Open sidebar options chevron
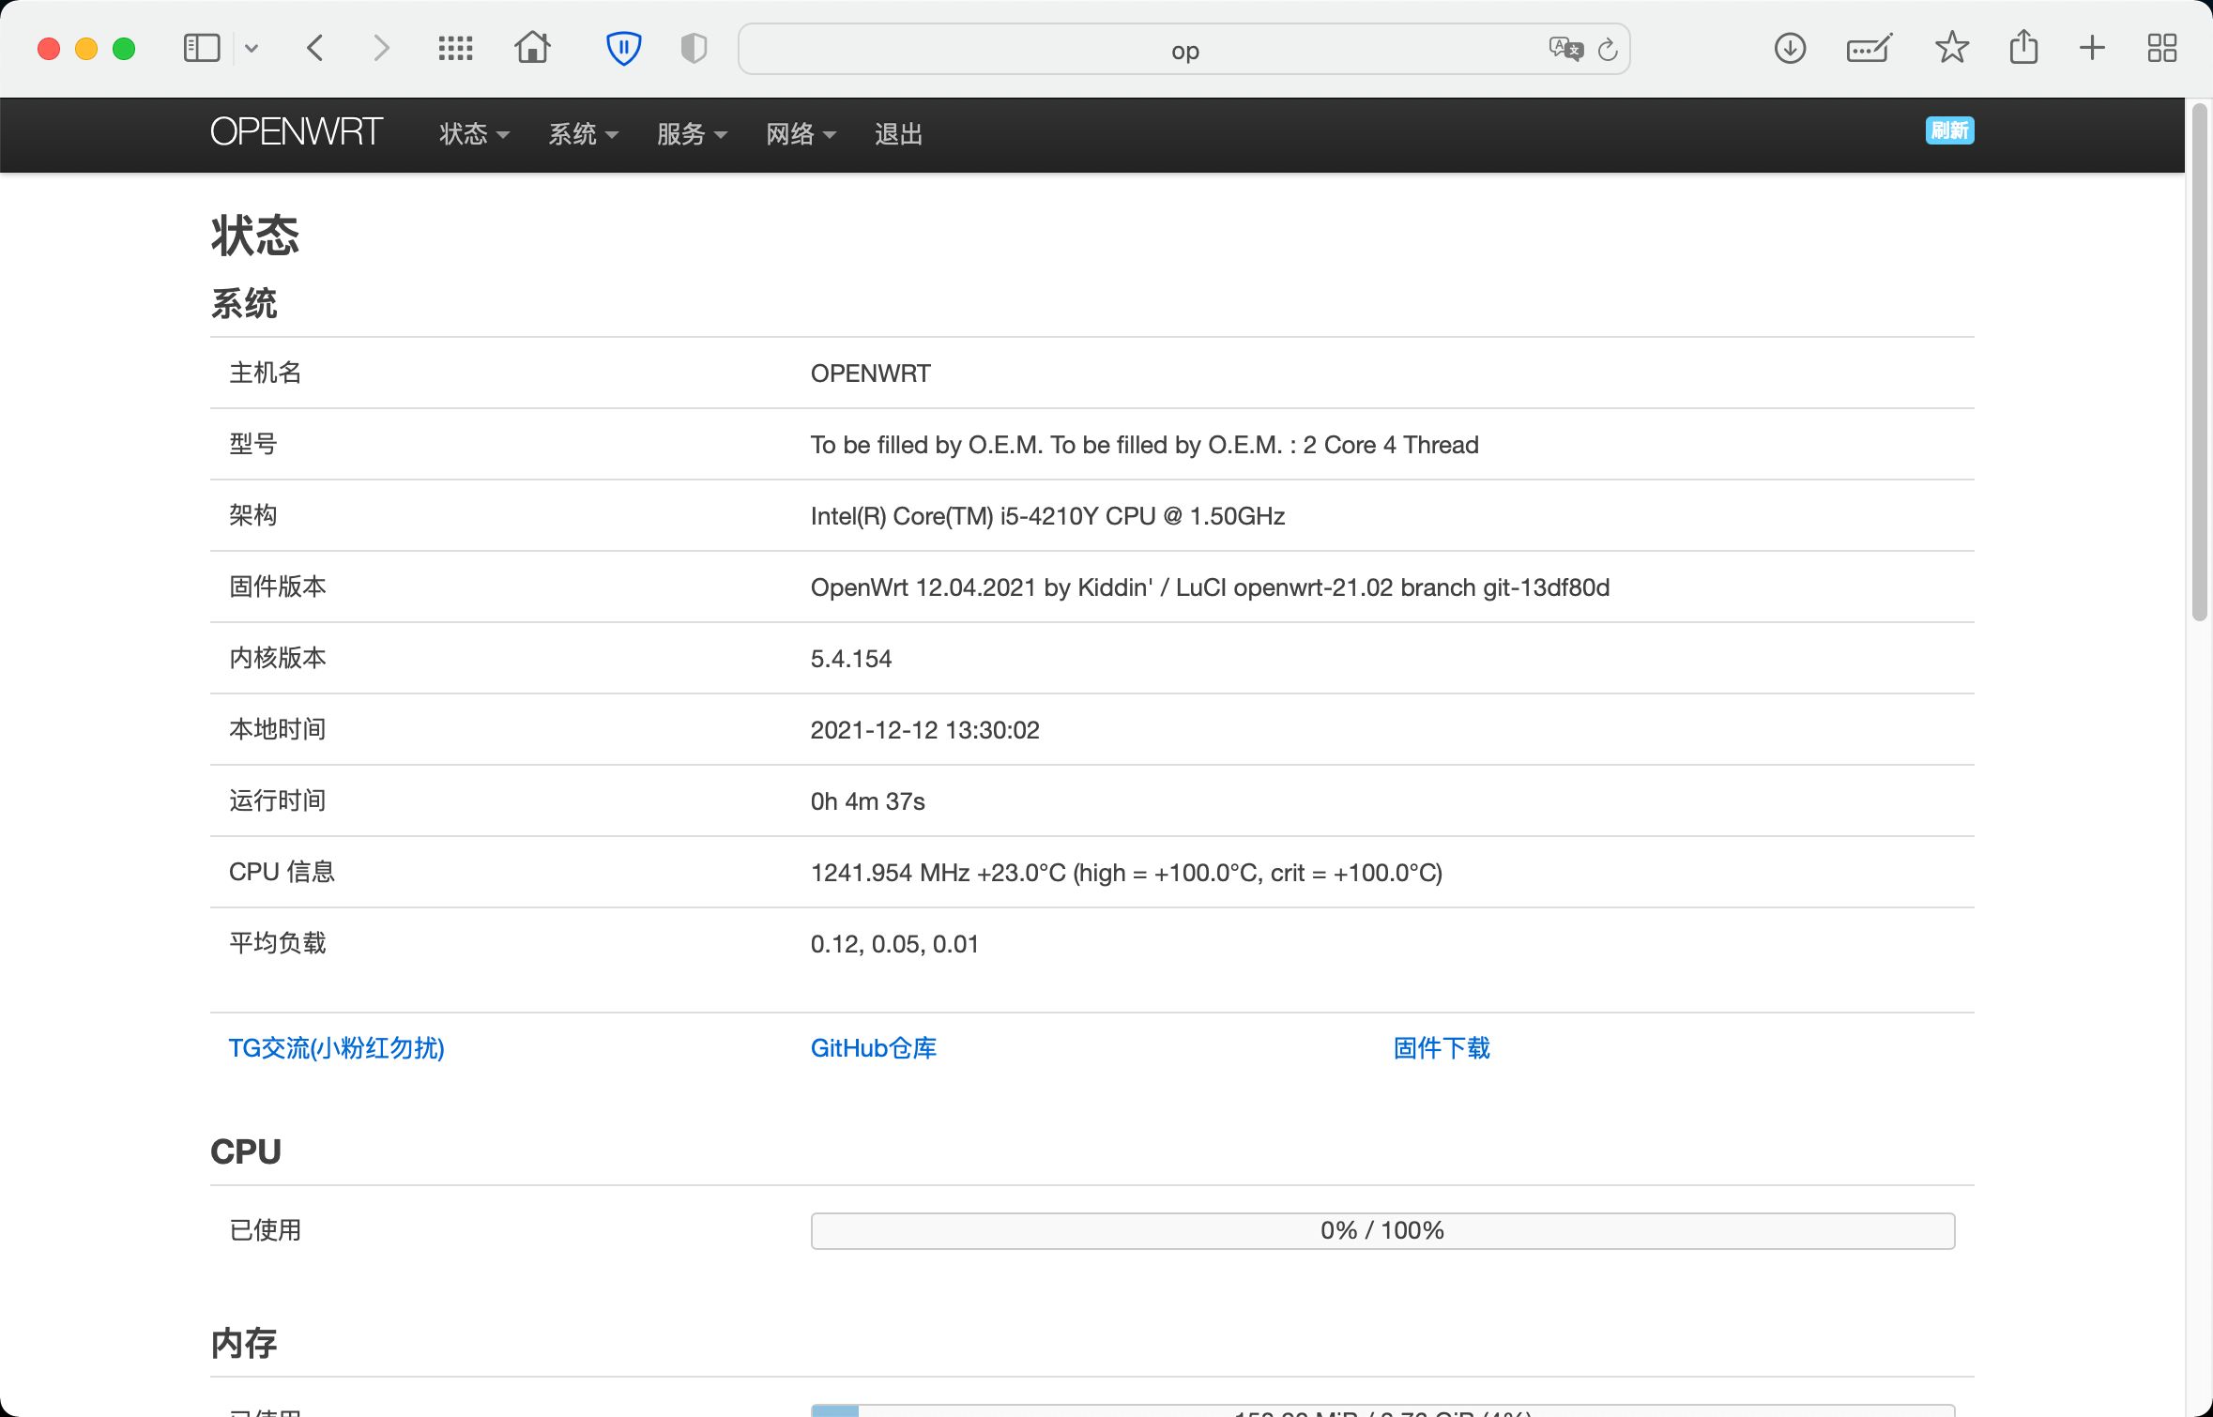 252,48
